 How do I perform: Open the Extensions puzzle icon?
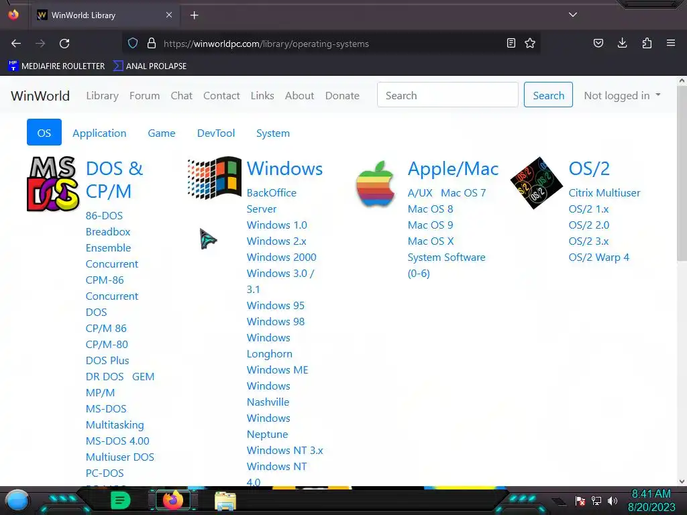tap(647, 43)
